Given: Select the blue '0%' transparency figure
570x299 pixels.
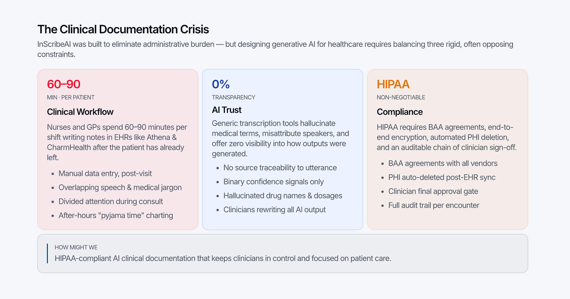Looking at the screenshot, I should (221, 84).
